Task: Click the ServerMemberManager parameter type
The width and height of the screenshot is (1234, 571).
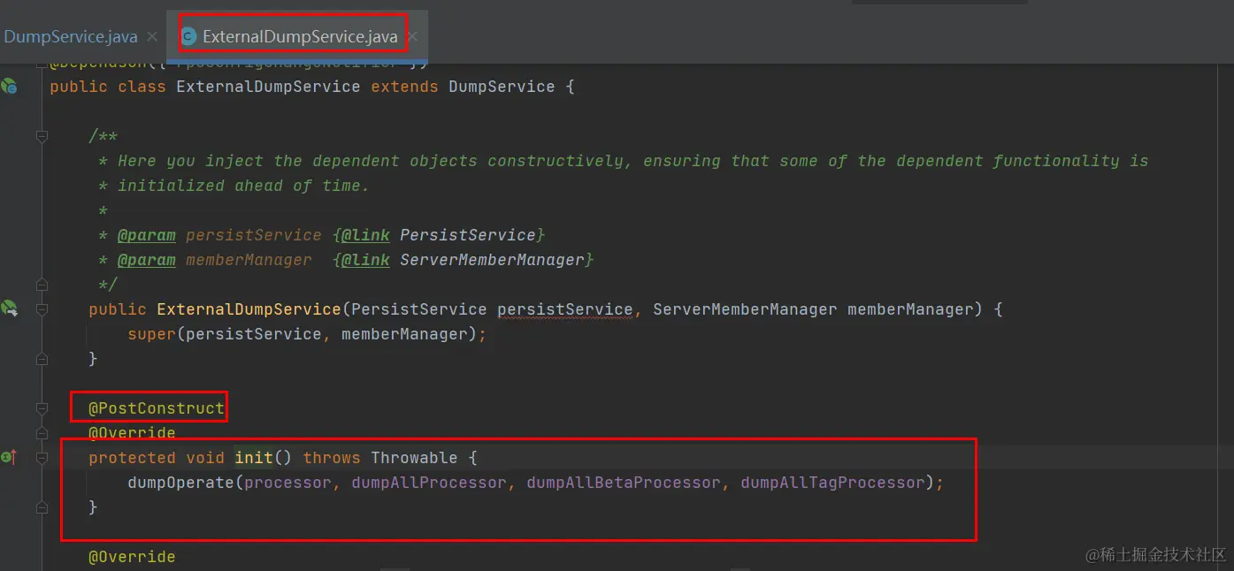Action: [x=745, y=309]
